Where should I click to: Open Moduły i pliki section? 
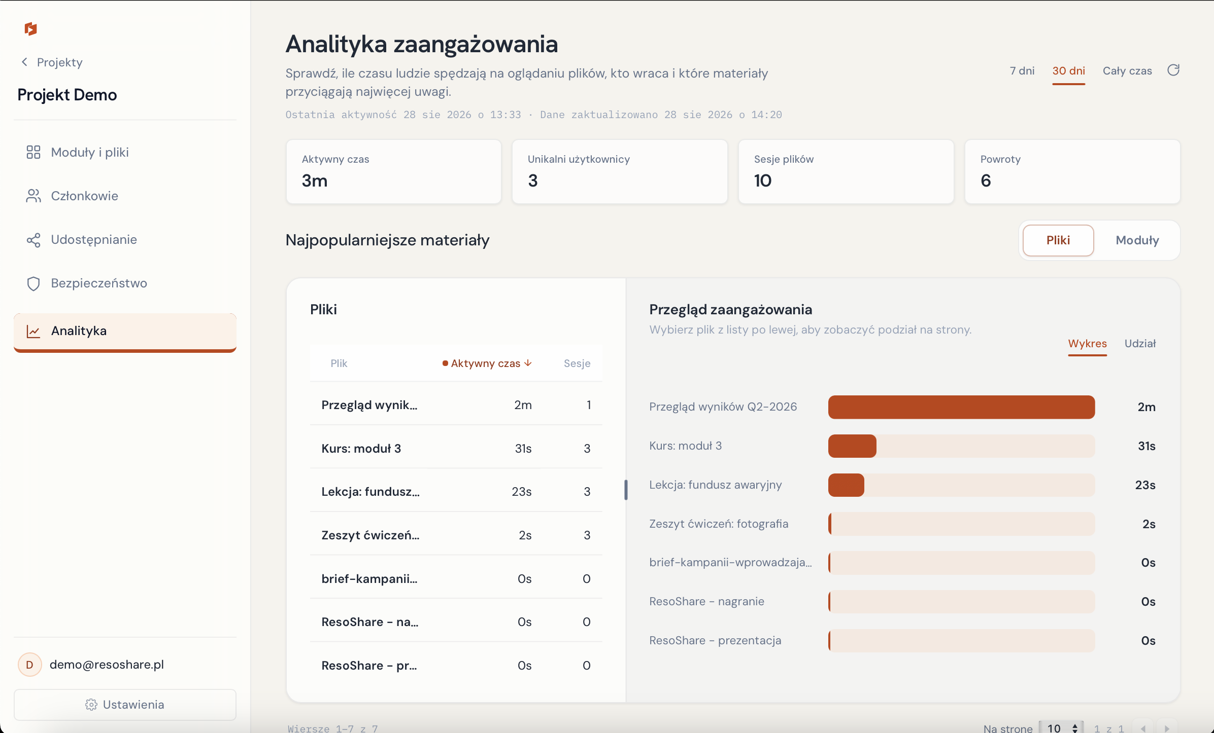125,152
